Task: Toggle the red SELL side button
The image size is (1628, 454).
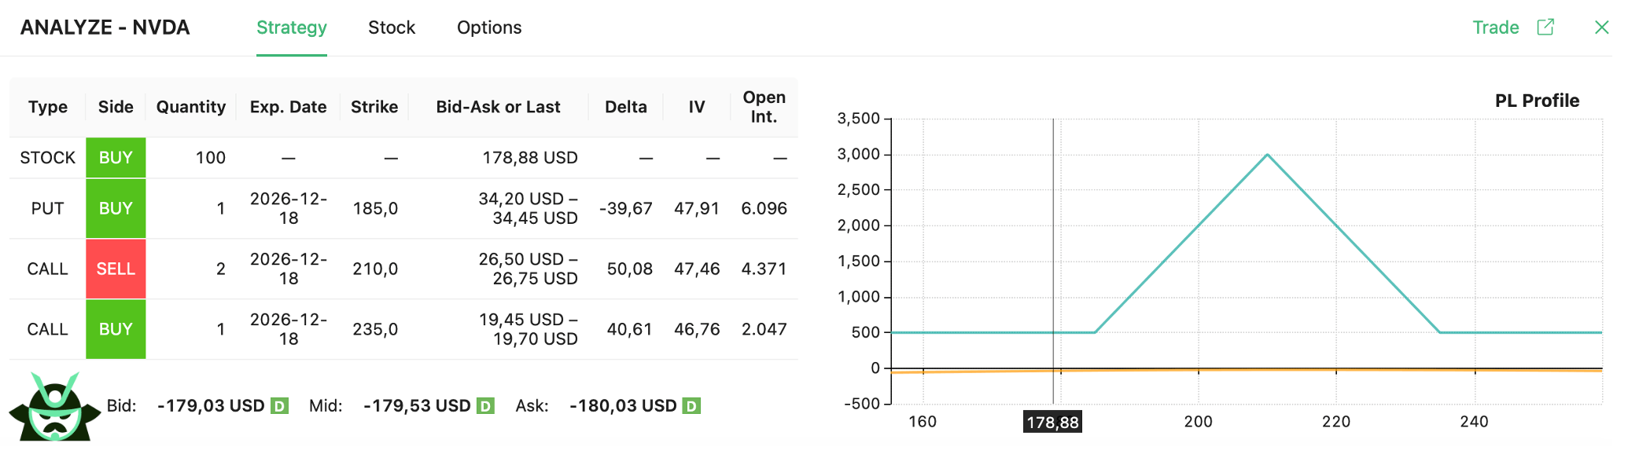Action: (x=116, y=269)
